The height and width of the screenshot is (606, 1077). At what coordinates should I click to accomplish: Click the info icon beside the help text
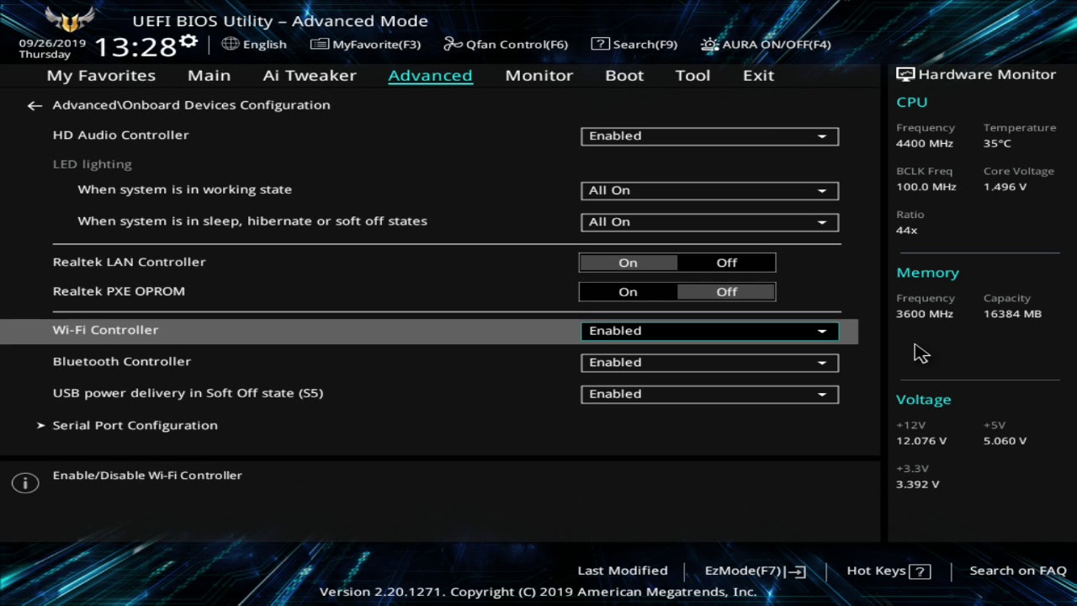coord(25,482)
